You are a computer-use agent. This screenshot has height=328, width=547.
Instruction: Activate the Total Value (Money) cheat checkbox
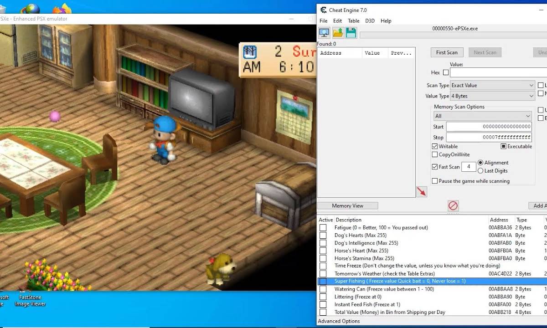tap(323, 312)
